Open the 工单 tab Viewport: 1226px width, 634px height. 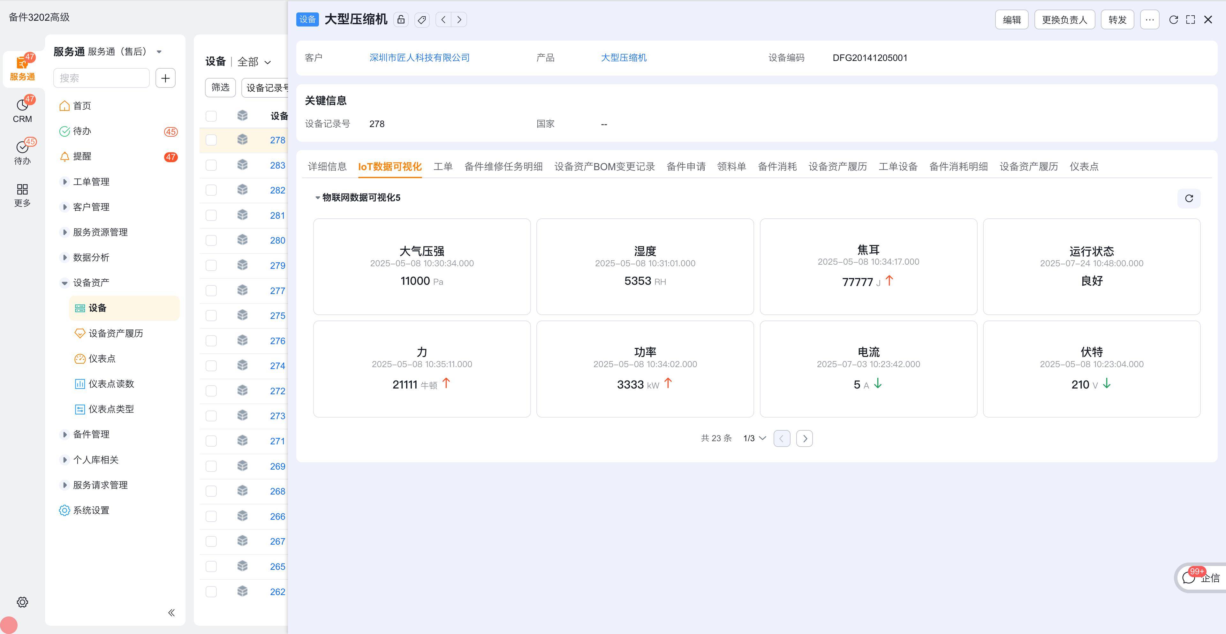[x=443, y=166]
